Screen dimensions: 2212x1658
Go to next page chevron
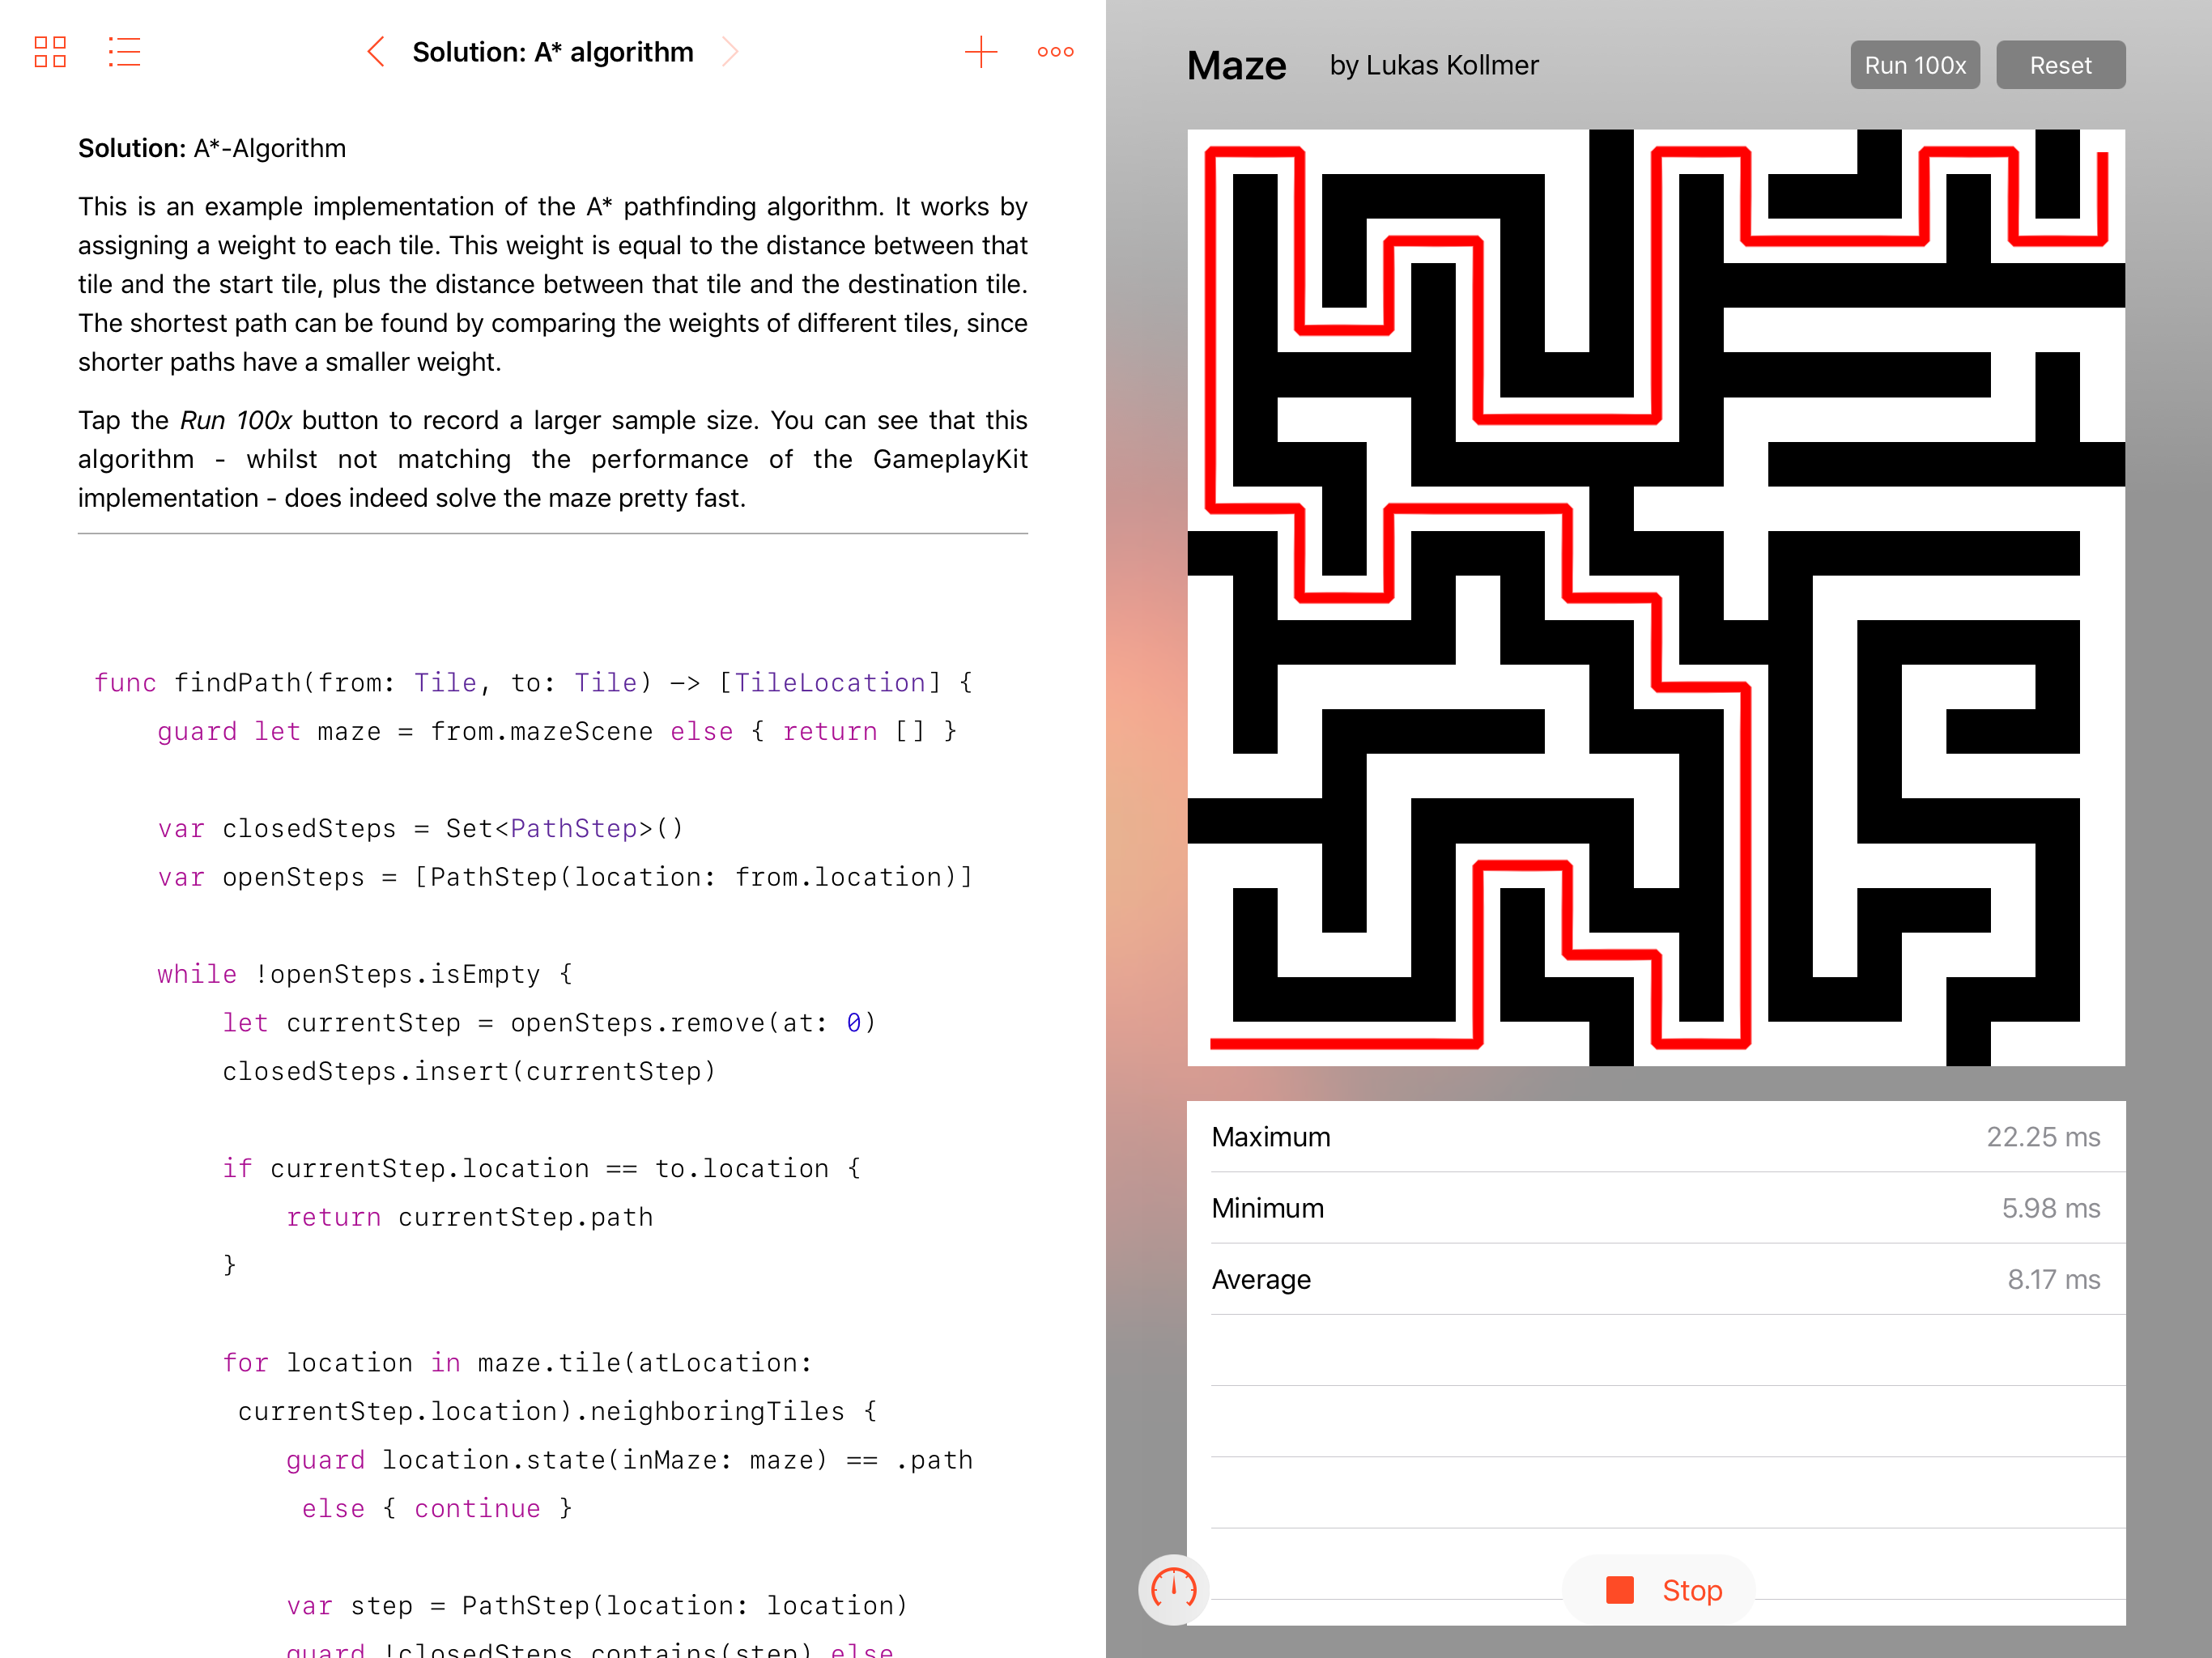pos(730,52)
